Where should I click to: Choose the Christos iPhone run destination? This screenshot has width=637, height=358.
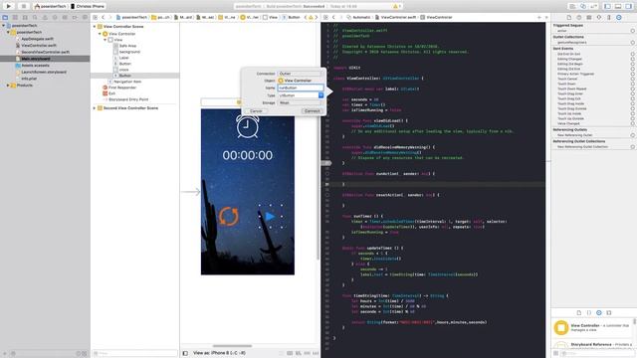tap(88, 6)
